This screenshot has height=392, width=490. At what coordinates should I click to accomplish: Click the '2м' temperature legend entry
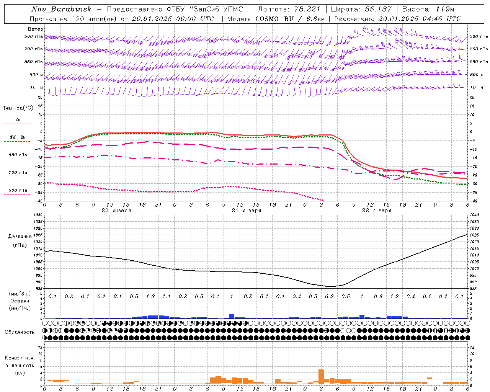tap(18, 120)
